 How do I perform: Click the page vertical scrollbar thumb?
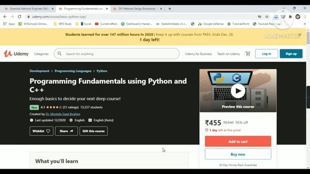(x=308, y=38)
